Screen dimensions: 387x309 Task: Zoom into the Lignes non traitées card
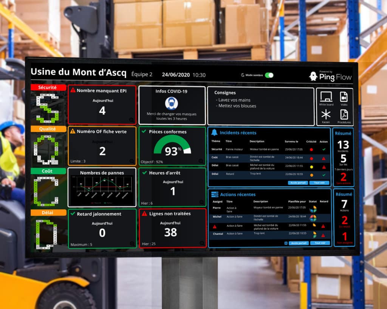(x=202, y=243)
